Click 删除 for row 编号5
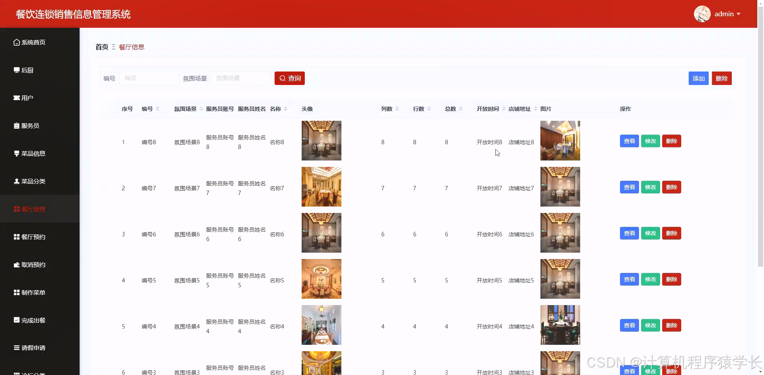 (x=672, y=279)
